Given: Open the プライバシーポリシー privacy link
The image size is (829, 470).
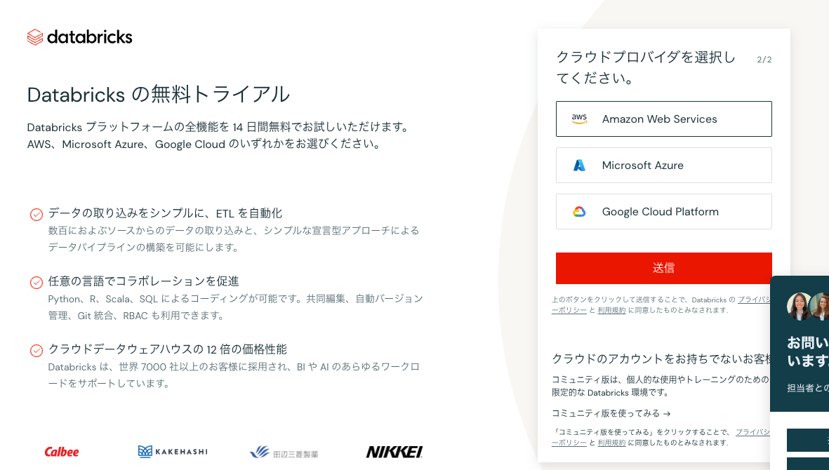Looking at the screenshot, I should [x=753, y=300].
